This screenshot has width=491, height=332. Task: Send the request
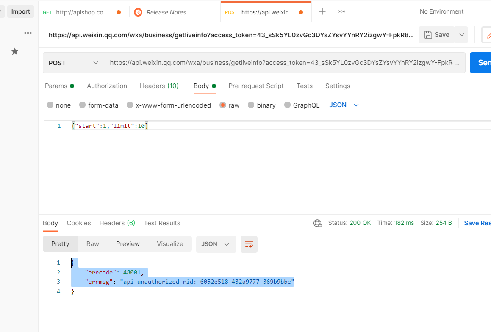[x=481, y=63]
